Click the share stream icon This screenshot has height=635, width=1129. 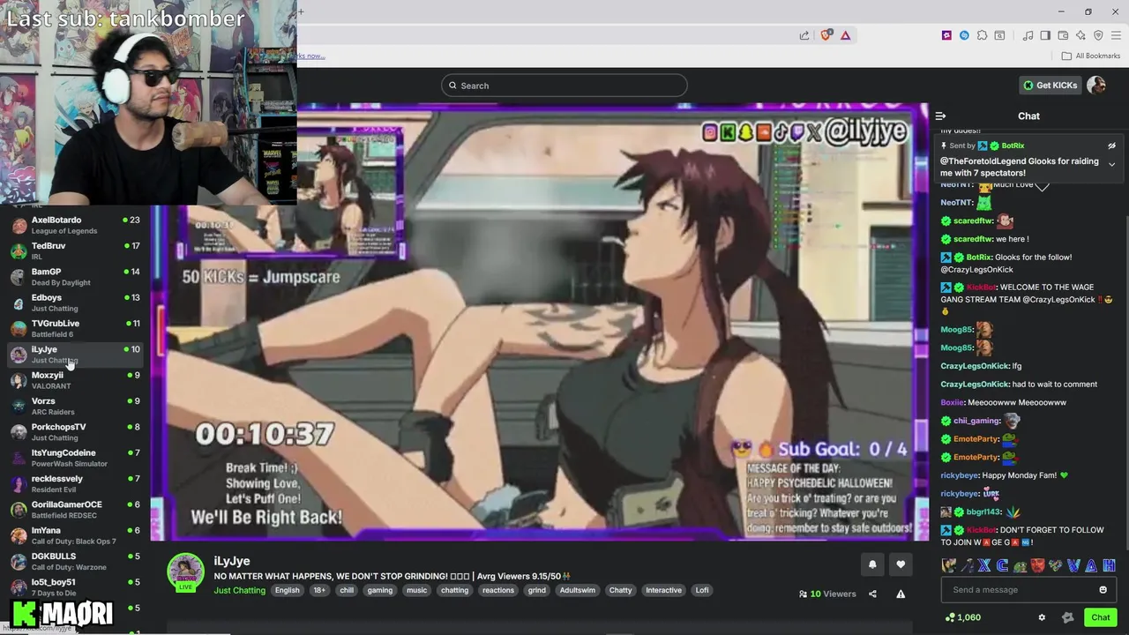tap(872, 594)
